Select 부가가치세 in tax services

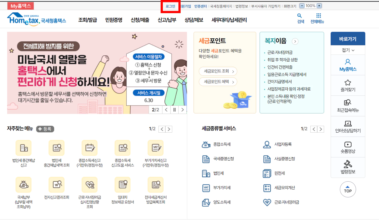point(216,188)
